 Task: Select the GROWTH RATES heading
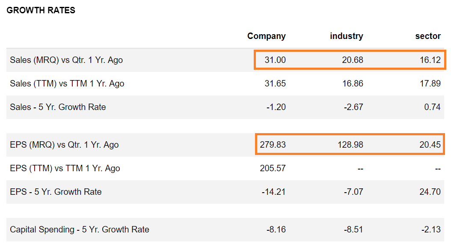41,11
